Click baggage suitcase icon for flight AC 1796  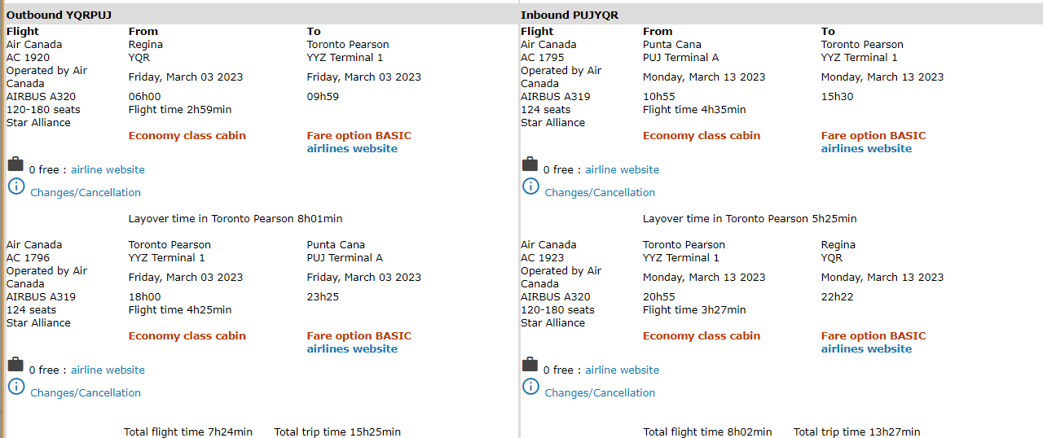(x=15, y=365)
